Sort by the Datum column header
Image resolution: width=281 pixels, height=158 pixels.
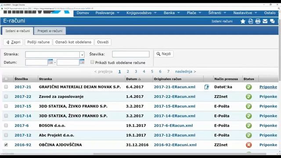pos(133,79)
